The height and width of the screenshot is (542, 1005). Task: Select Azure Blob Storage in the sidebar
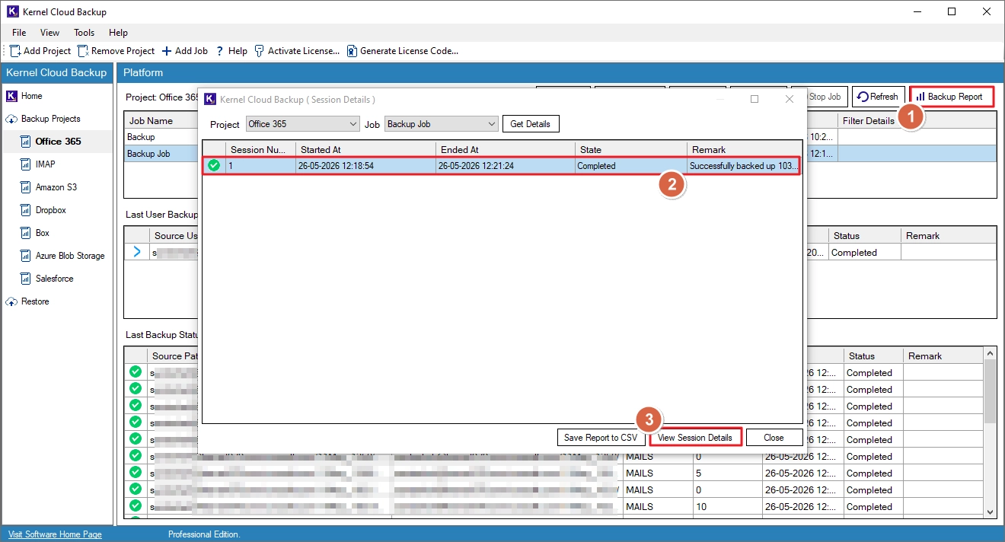(70, 256)
